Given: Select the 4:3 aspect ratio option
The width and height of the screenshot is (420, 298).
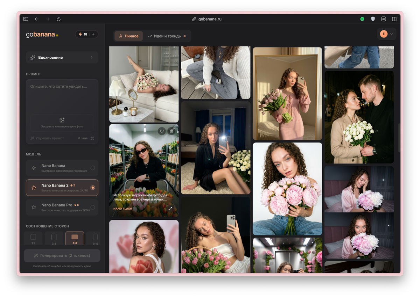Looking at the screenshot, I should click(x=75, y=238).
